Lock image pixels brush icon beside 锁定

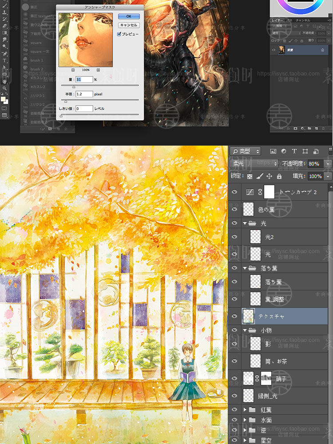tap(259, 176)
